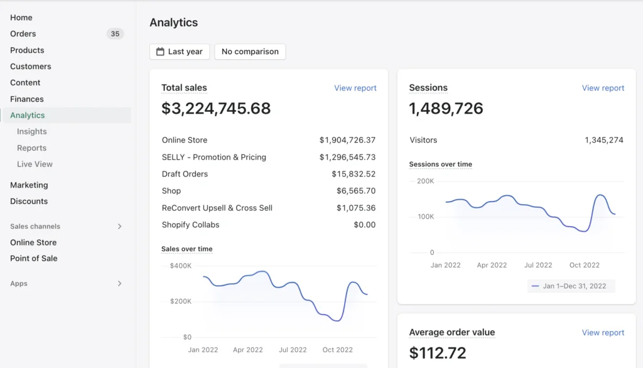The width and height of the screenshot is (643, 368).
Task: Click the Visitors label in Sessions card
Action: [x=423, y=140]
